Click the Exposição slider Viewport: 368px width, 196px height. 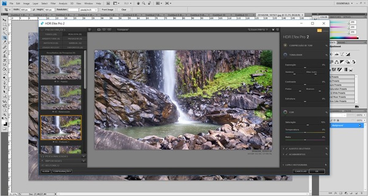[305, 67]
